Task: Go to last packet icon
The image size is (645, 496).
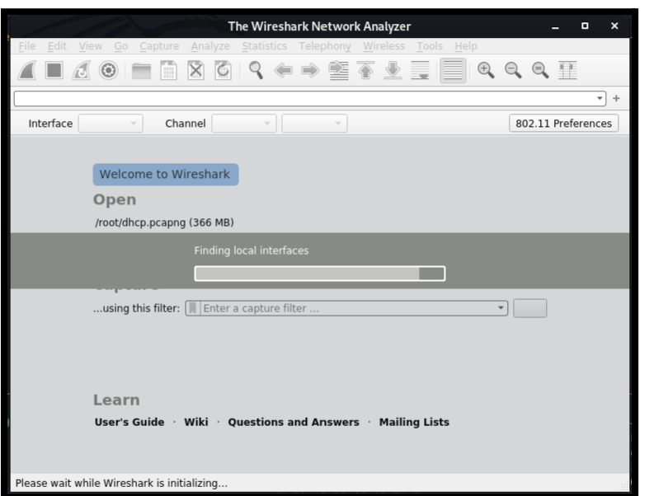Action: (x=393, y=70)
